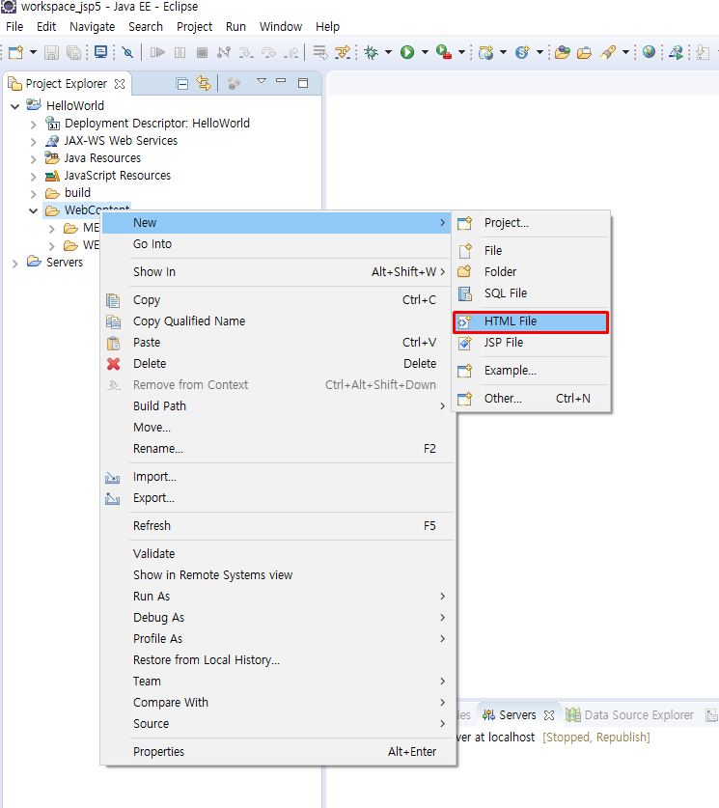Choose Folder from New submenu
Viewport: 719px width, 808px height.
pos(531,272)
